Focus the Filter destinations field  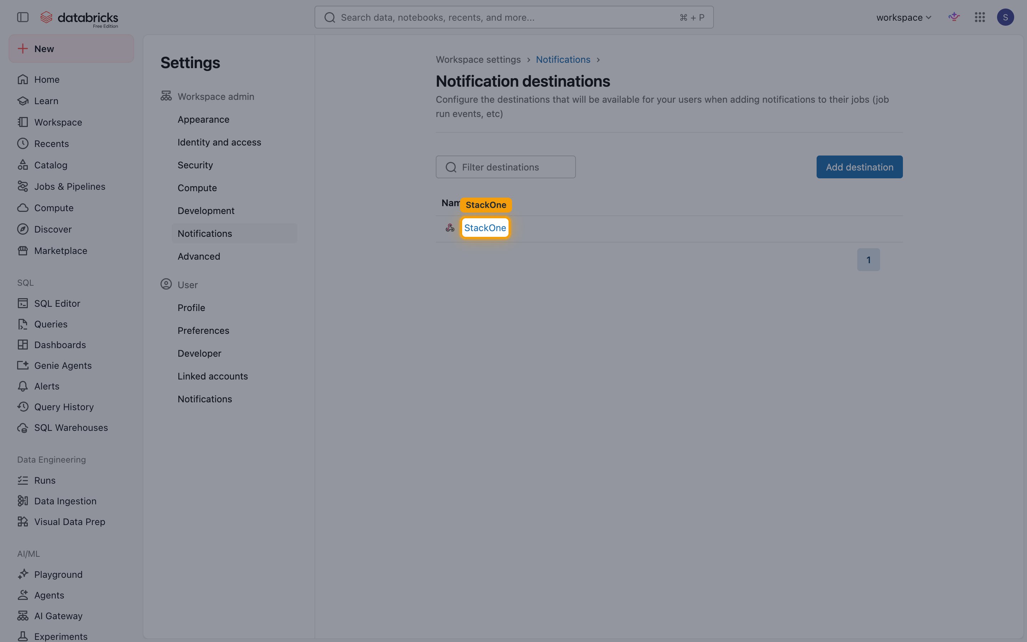(x=505, y=167)
